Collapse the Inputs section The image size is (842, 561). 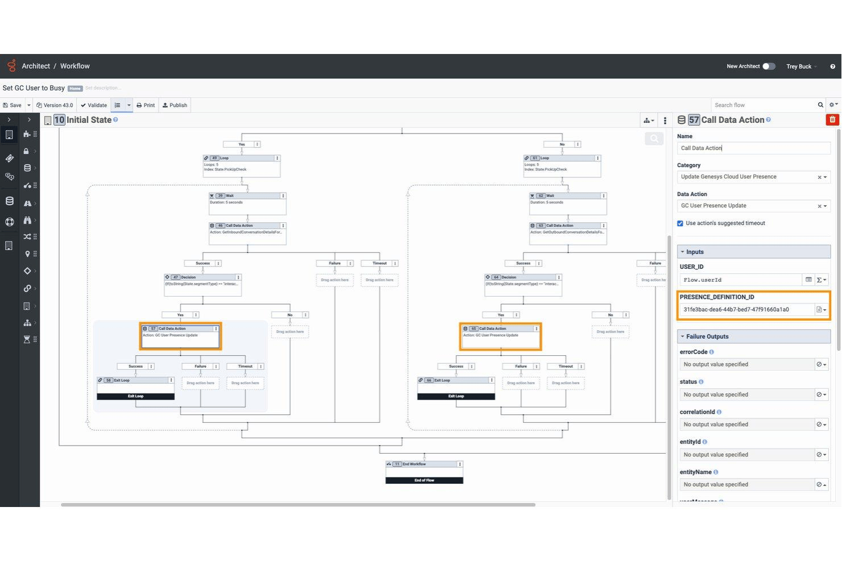(x=754, y=252)
